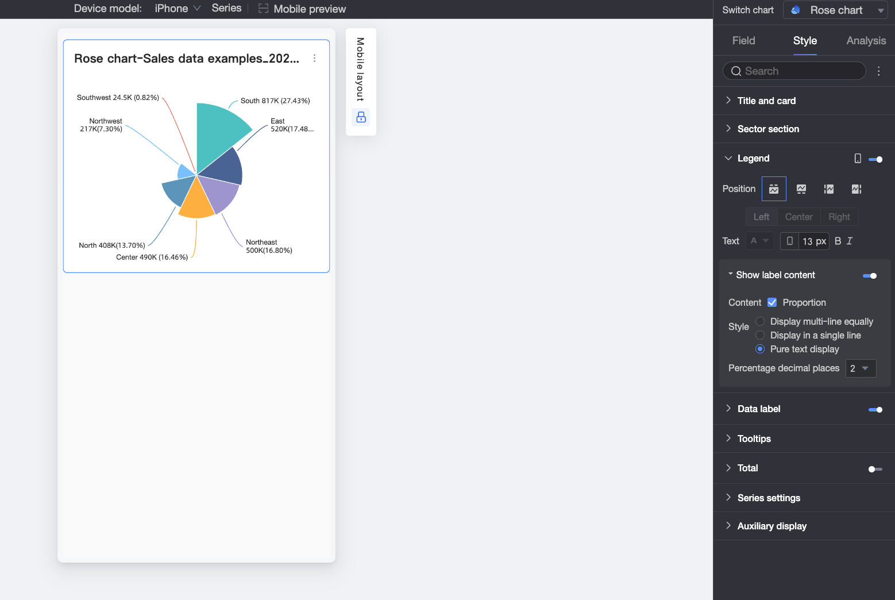Uncheck the Proportion checkbox
This screenshot has width=895, height=600.
point(772,302)
